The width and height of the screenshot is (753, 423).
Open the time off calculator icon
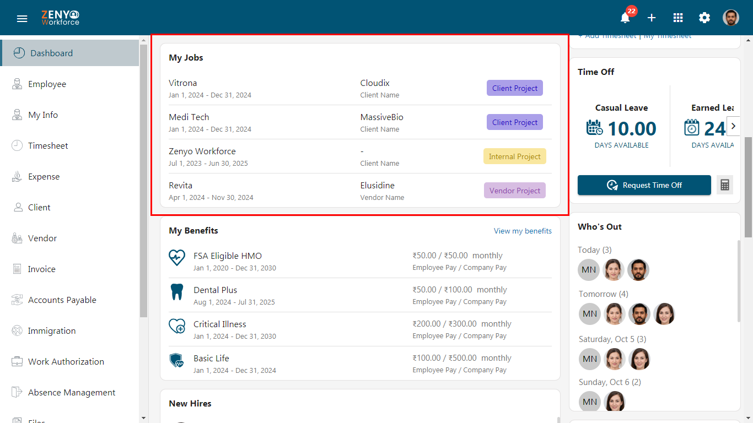pyautogui.click(x=725, y=185)
